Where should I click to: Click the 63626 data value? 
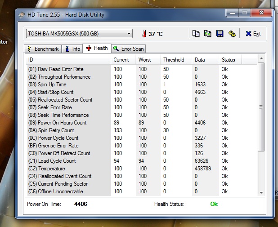[x=202, y=161]
